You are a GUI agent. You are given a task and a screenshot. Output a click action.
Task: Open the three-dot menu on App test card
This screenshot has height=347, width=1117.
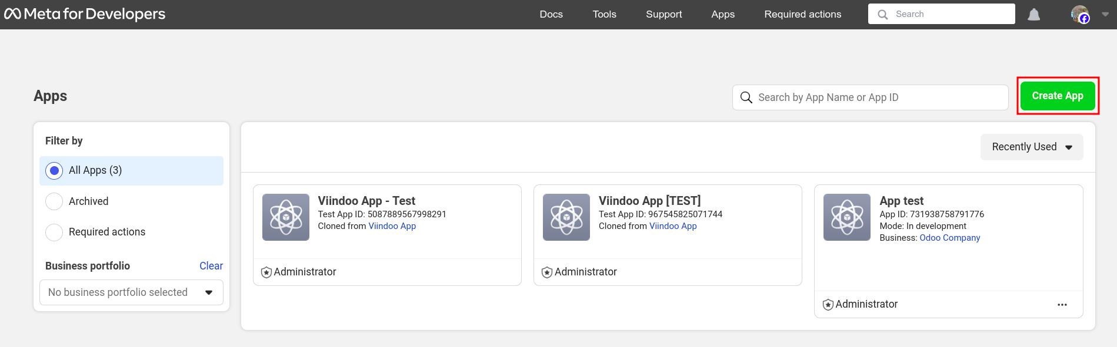1062,305
